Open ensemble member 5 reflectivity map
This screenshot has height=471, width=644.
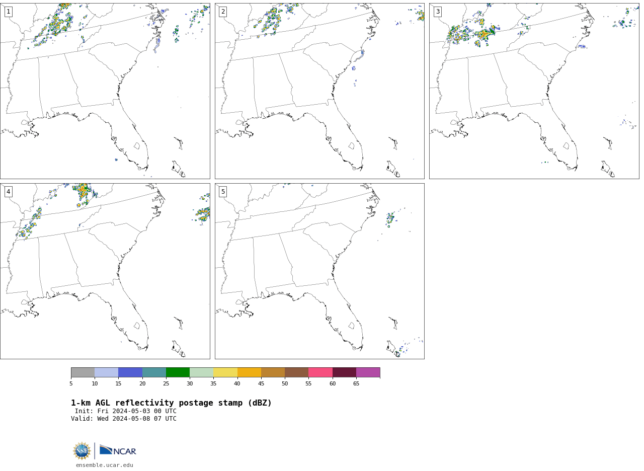pyautogui.click(x=319, y=271)
